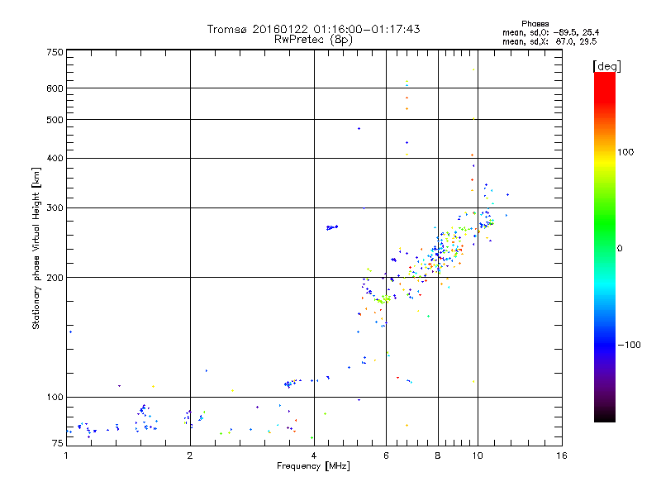
Task: Select the 'mean, sd,O: -89.5, 25.4' line
Action: pyautogui.click(x=550, y=32)
